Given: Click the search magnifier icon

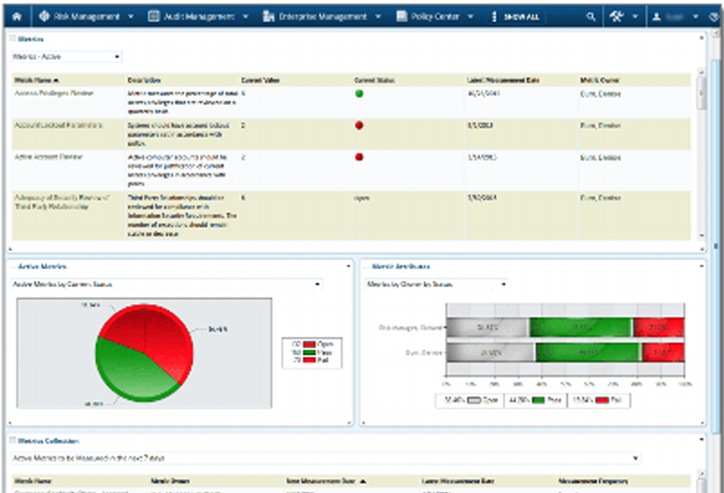Looking at the screenshot, I should point(590,17).
